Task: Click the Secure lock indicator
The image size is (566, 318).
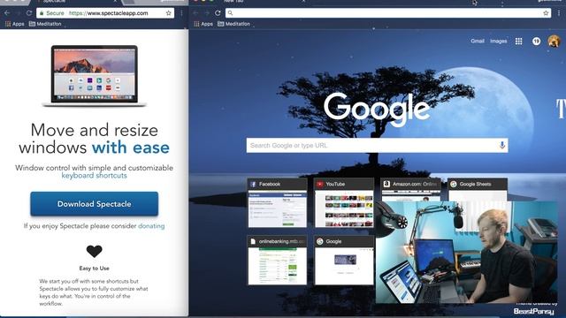Action: coord(51,13)
